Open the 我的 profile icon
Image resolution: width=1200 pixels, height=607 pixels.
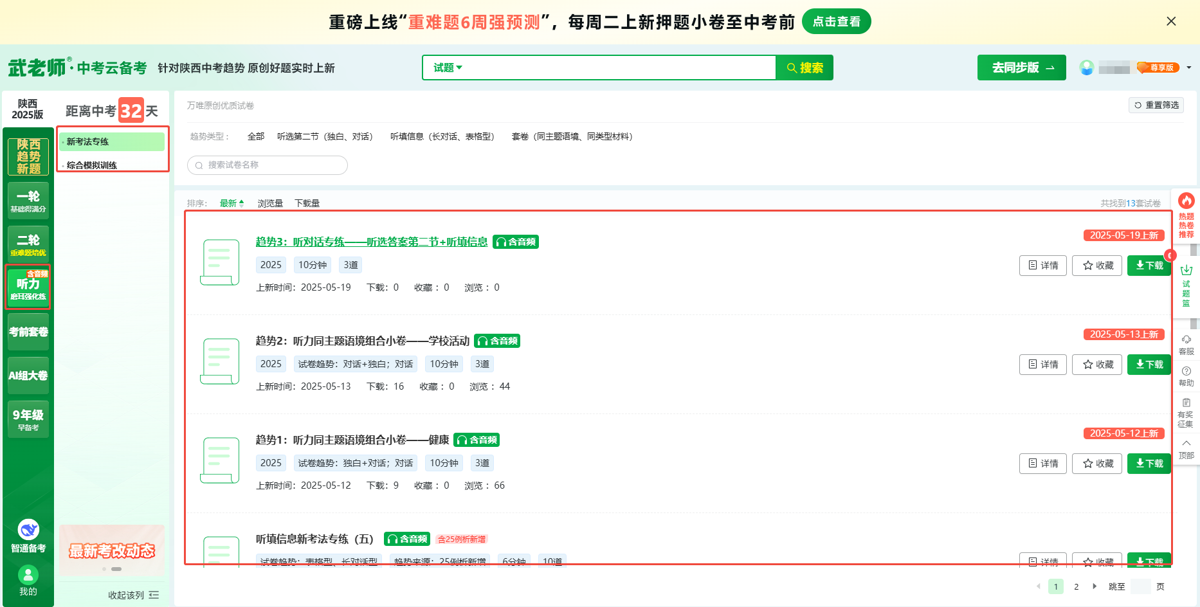[28, 575]
